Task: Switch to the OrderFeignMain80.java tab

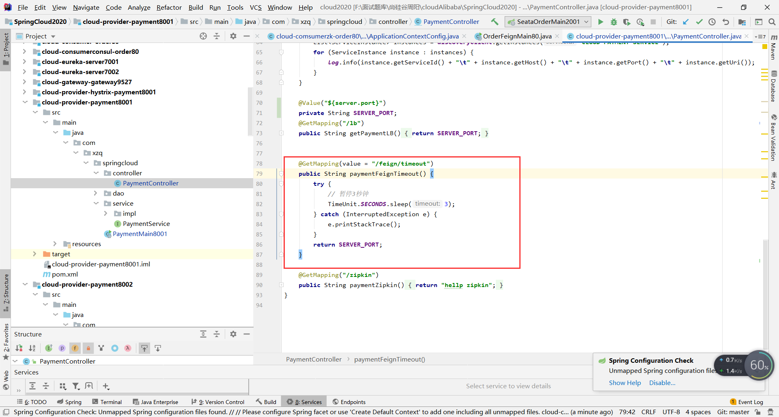Action: (x=517, y=36)
